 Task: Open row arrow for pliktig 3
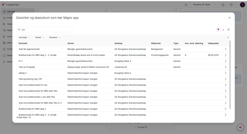[x=226, y=73]
